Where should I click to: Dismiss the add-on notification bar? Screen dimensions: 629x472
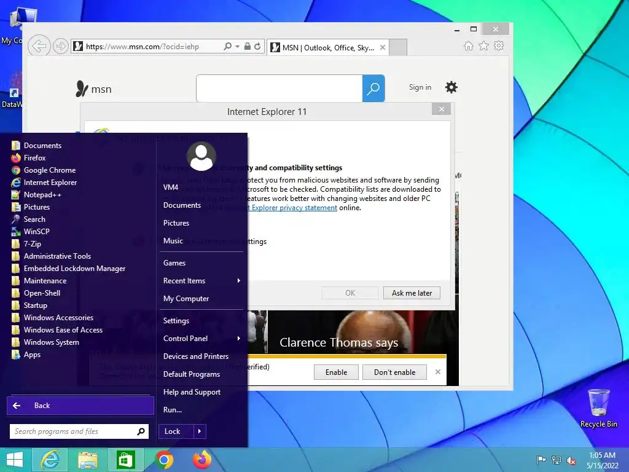click(x=437, y=372)
